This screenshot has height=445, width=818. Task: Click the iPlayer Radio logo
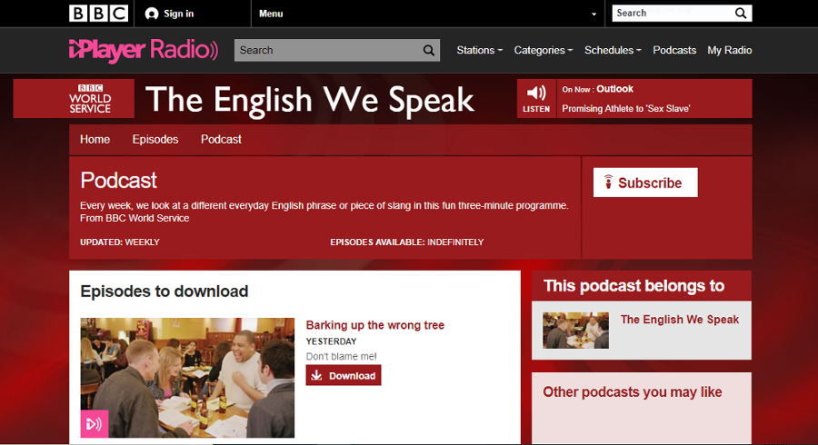144,50
